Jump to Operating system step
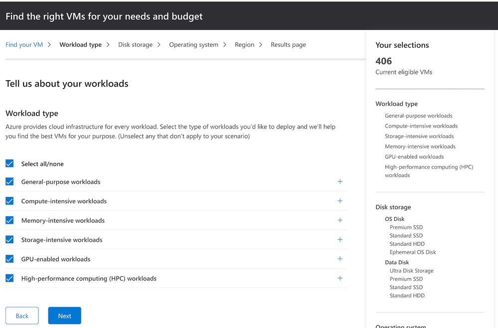The image size is (498, 328). pos(193,45)
